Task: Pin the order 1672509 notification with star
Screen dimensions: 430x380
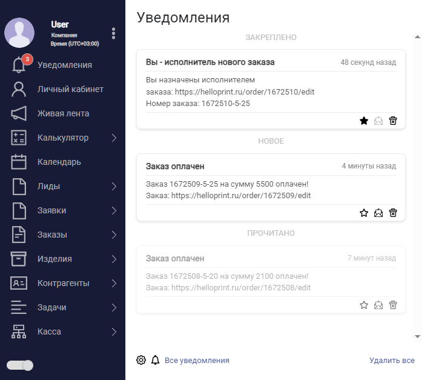Action: [364, 213]
